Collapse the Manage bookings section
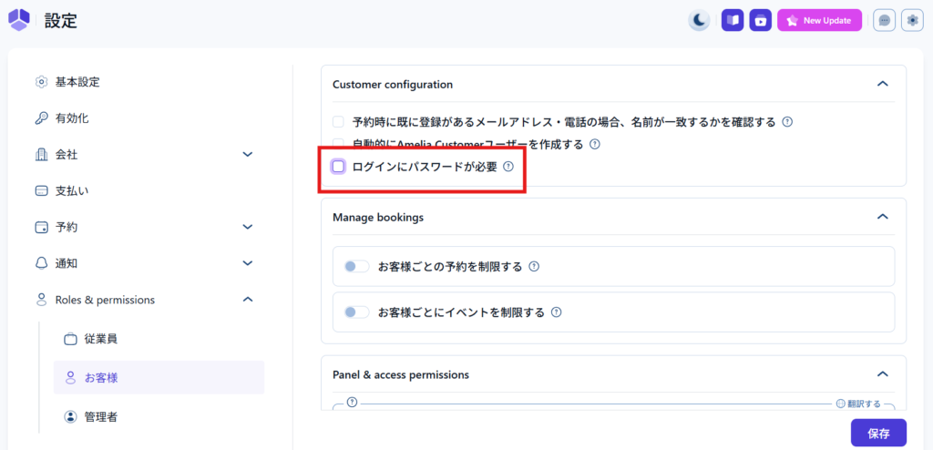The height and width of the screenshot is (450, 933). (x=881, y=217)
